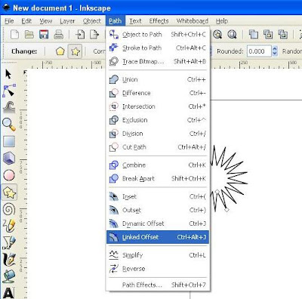
Task: Click the star's outer diamond handle
Action: (226, 209)
